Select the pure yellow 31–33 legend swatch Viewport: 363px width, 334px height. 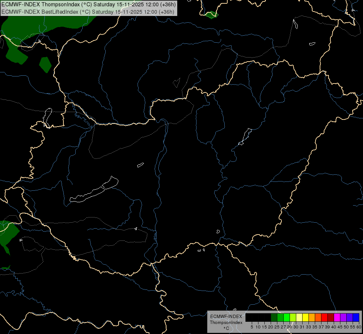point(306,317)
